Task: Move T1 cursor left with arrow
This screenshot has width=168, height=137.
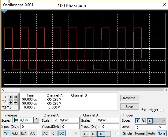Action: point(11,97)
